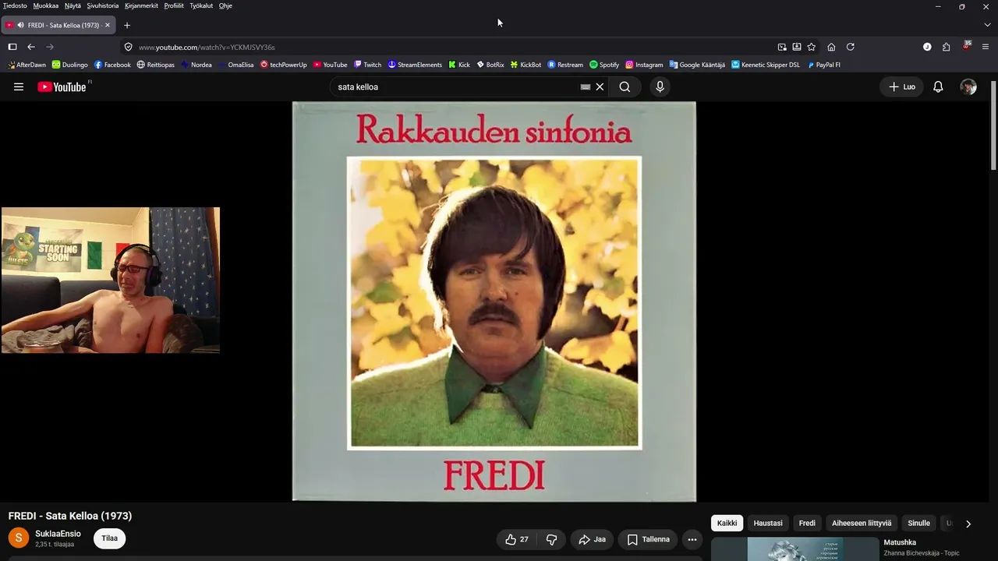
Task: Open the YouTube account avatar menu
Action: pos(968,87)
